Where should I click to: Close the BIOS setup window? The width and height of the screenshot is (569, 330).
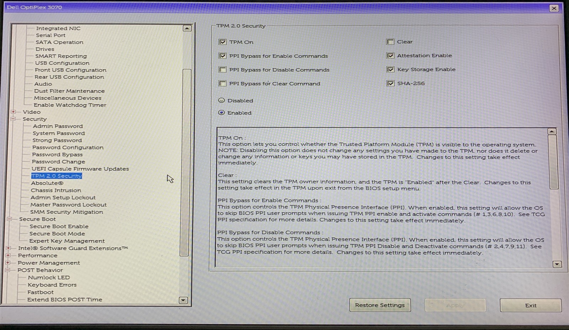(x=554, y=8)
